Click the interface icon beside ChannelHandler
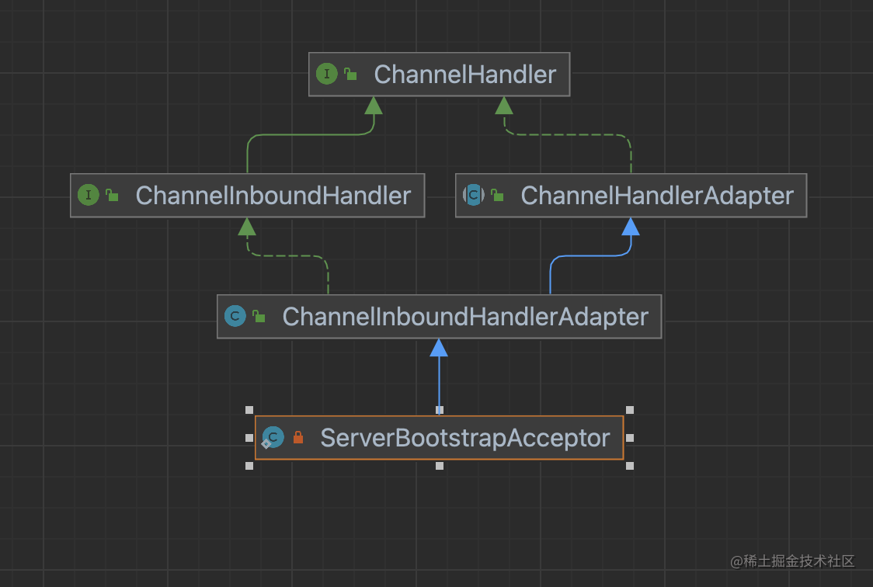The width and height of the screenshot is (873, 587). 327,74
